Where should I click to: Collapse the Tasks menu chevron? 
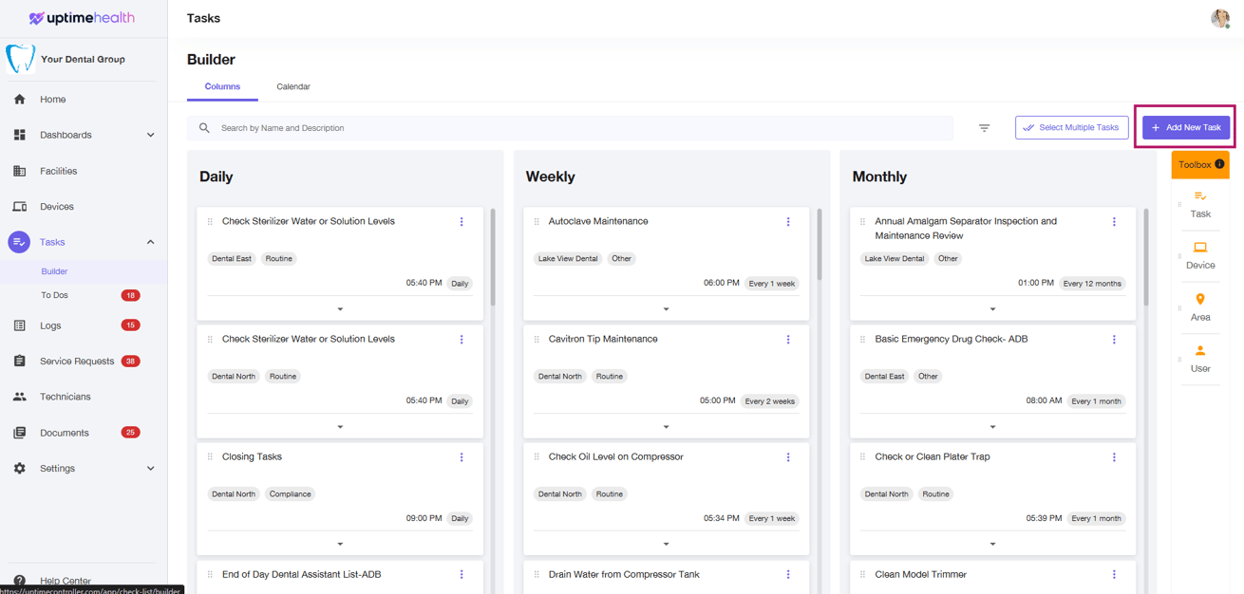click(x=150, y=242)
